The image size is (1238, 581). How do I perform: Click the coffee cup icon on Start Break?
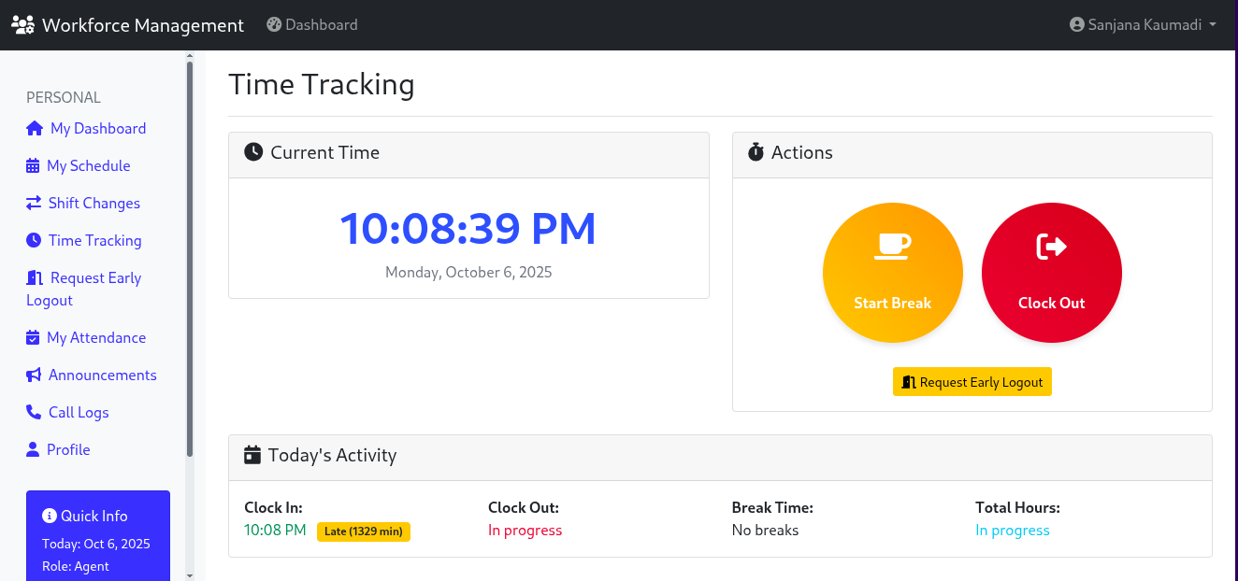tap(892, 246)
